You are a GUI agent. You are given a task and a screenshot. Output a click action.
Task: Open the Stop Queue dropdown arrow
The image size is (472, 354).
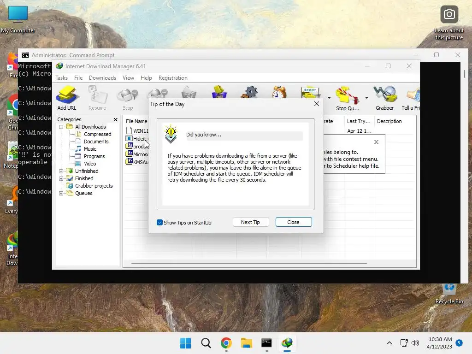coord(366,98)
